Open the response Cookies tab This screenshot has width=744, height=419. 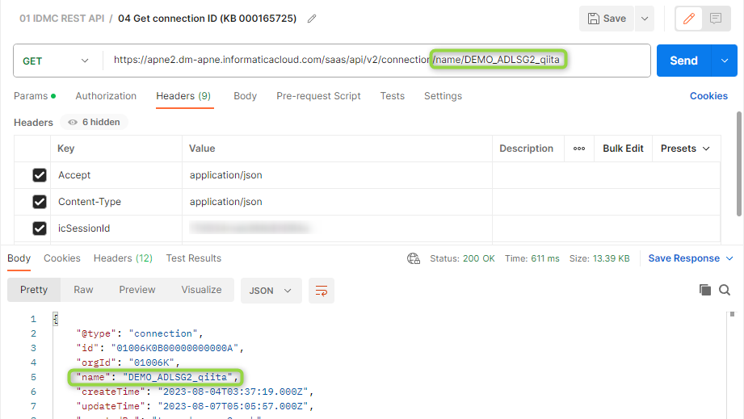pyautogui.click(x=62, y=258)
